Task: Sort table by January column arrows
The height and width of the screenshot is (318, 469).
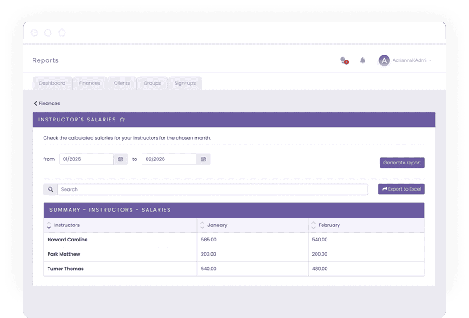Action: pos(202,225)
